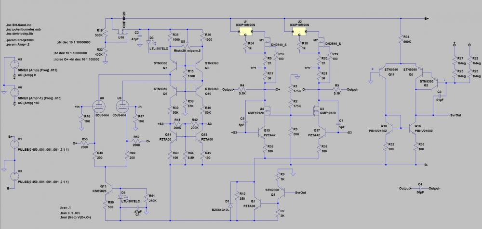
Task: Select voltage source V1 symbol
Action: pos(14,144)
